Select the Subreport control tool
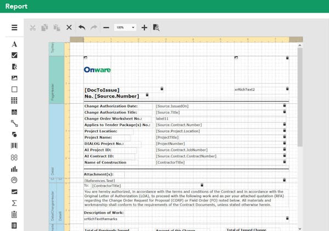 pyautogui.click(x=14, y=214)
